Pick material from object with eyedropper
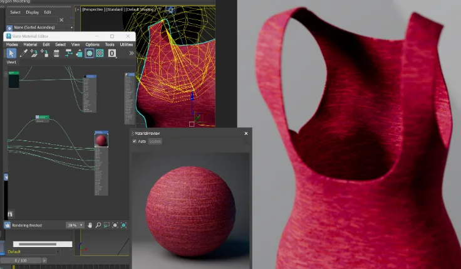 [x=24, y=53]
